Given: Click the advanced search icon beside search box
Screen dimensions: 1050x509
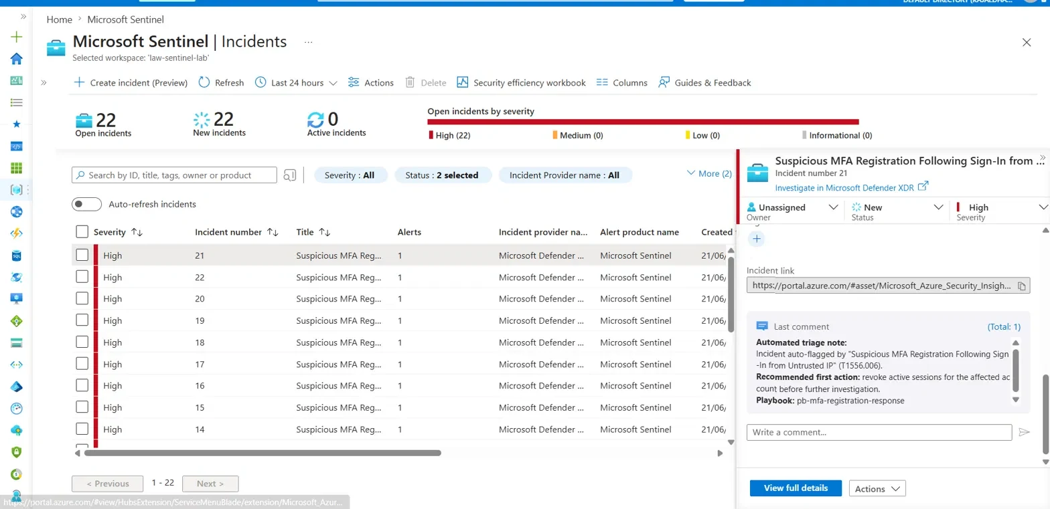Looking at the screenshot, I should 290,175.
